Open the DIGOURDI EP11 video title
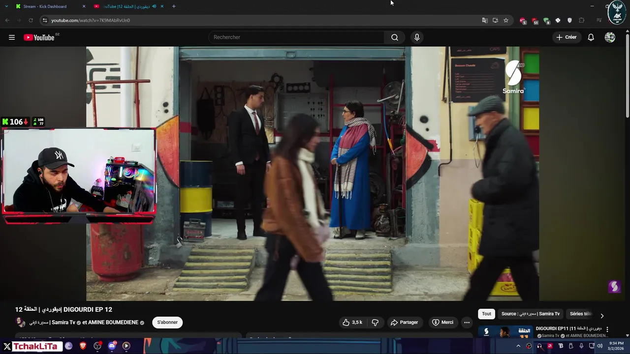 (568, 328)
